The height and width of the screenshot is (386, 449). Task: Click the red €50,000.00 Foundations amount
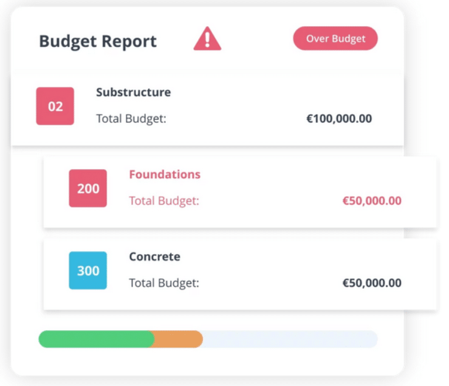(372, 201)
